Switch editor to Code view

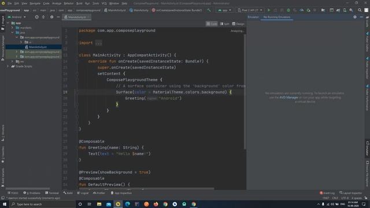(212, 24)
